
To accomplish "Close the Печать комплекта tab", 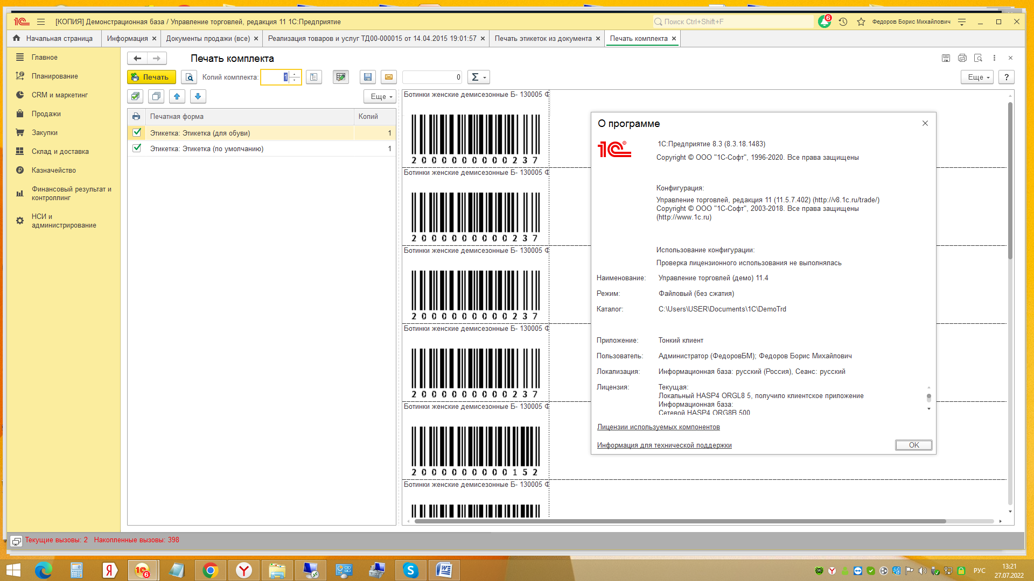I will [674, 39].
